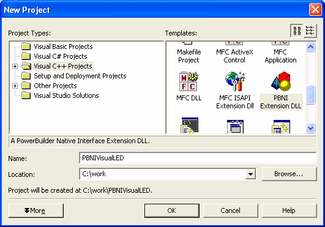Expand the Visual C++ Projects node
The image size is (325, 227).
click(x=15, y=66)
